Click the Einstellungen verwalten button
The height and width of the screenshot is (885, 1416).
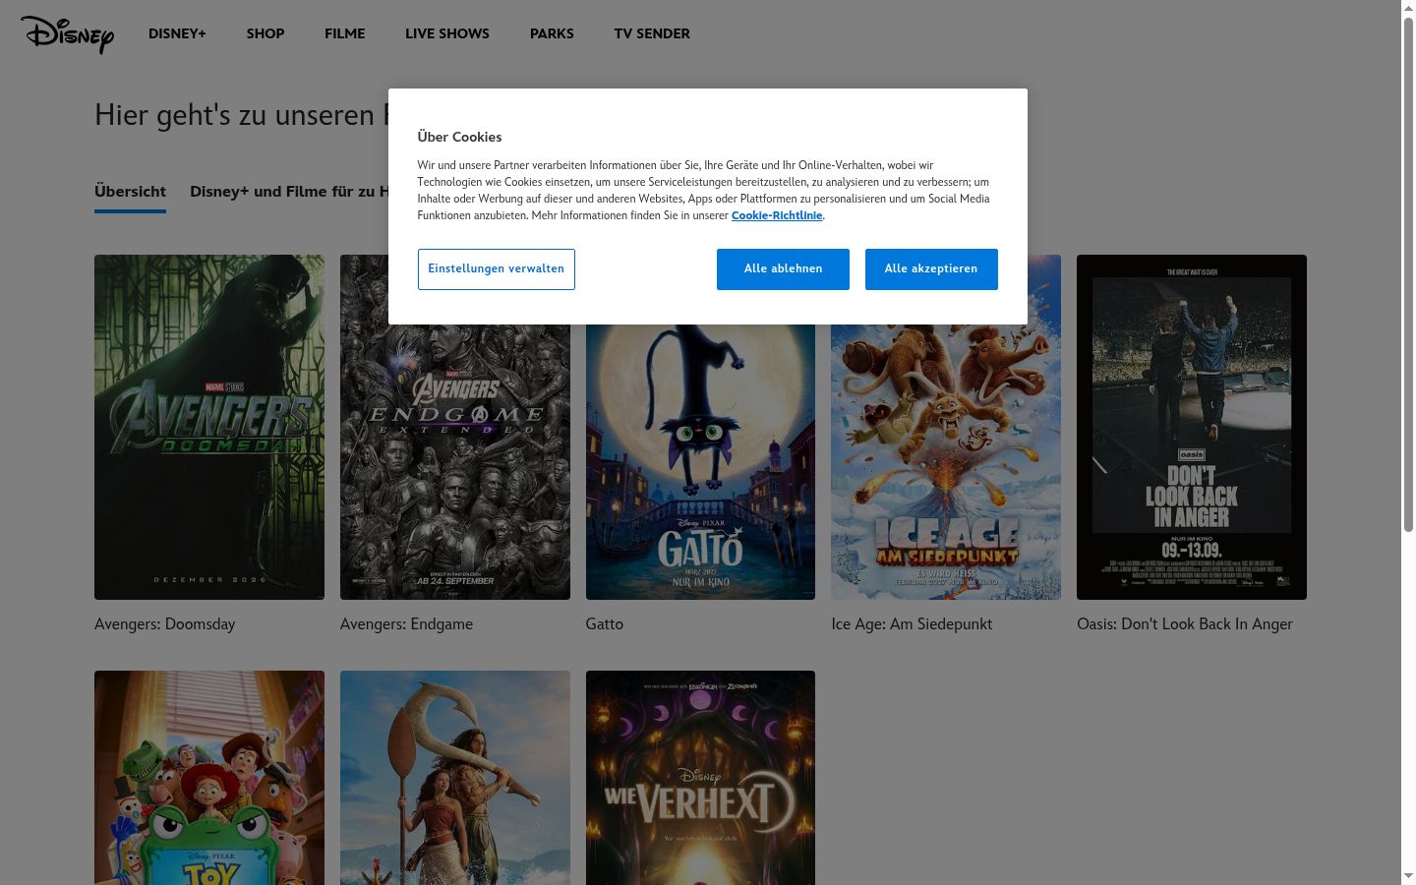497,269
